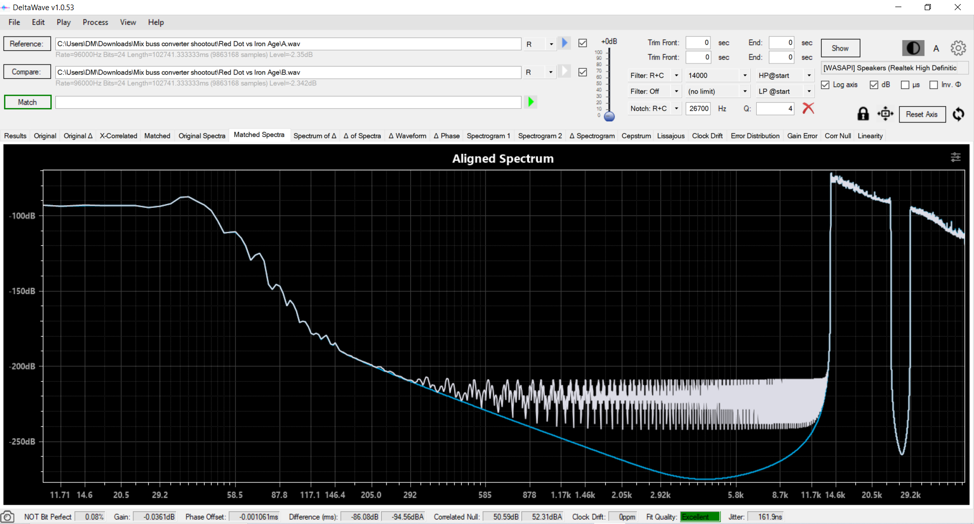This screenshot has width=974, height=524.
Task: Click Compare button
Action: (27, 72)
